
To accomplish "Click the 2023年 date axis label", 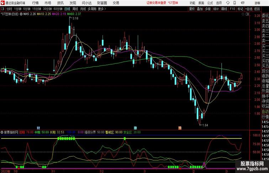I will point(5,171).
